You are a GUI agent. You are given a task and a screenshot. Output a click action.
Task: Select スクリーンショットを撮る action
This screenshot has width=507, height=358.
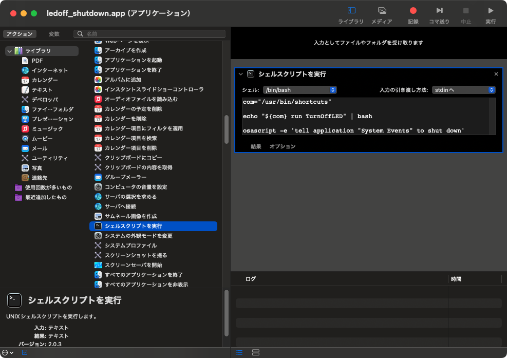136,255
